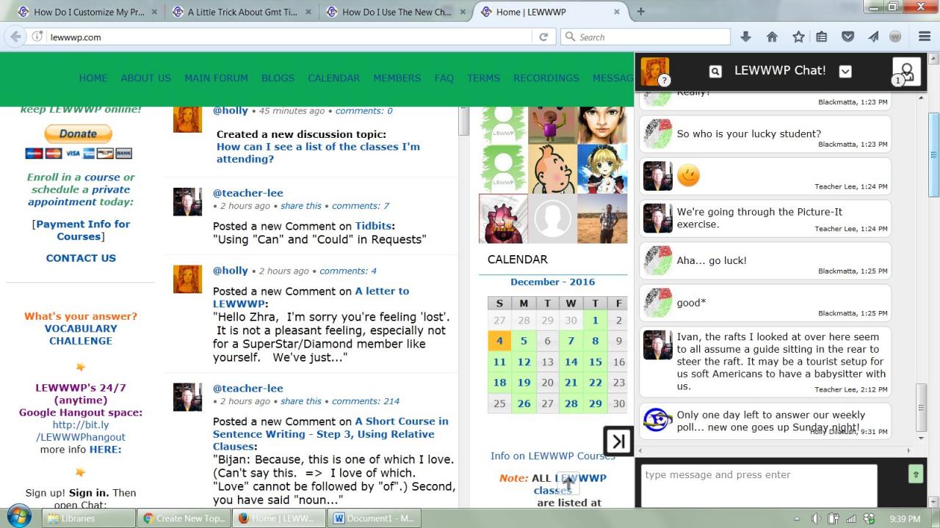Click the blonde anime girl member avatar

click(602, 169)
